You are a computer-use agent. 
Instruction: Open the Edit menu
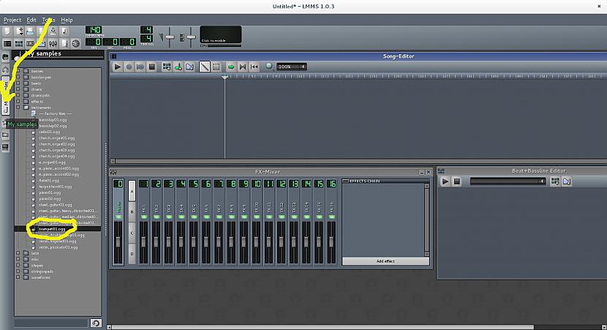[31, 20]
